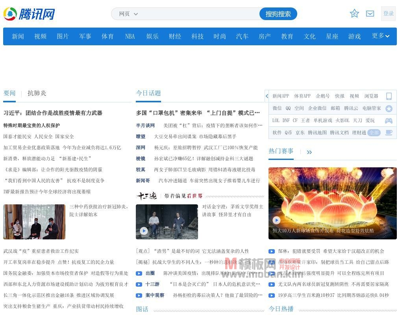
Task: Click the Tencent logo icon
Action: pos(10,14)
